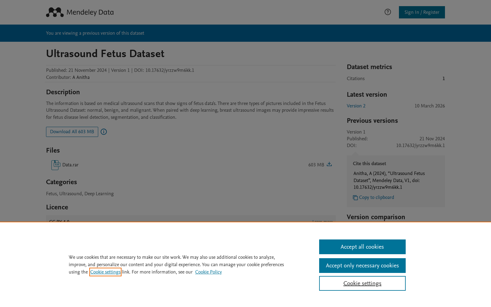The height and width of the screenshot is (307, 491).
Task: Follow the inline Cookie settings link
Action: coord(105,272)
